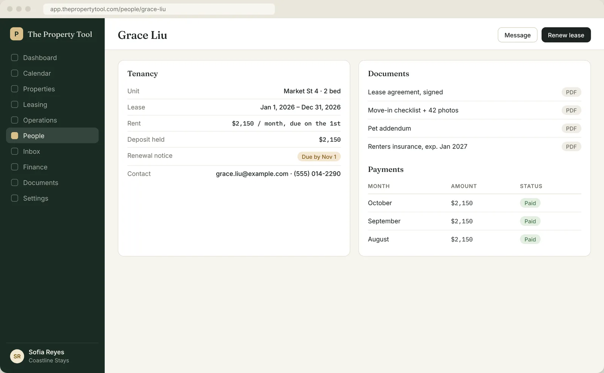Click the Rent $2,150 / month value
The image size is (604, 373).
(286, 124)
